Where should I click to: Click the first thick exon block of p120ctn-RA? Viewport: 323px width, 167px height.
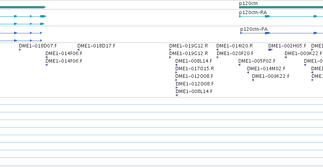coord(267,16)
